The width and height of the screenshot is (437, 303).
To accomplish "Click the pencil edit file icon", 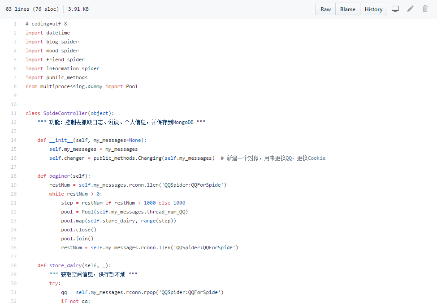I will tap(410, 9).
